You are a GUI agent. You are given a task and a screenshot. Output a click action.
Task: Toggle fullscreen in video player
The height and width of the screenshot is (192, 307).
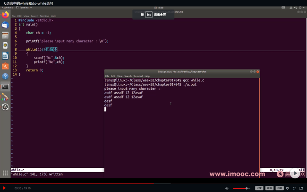(294, 188)
